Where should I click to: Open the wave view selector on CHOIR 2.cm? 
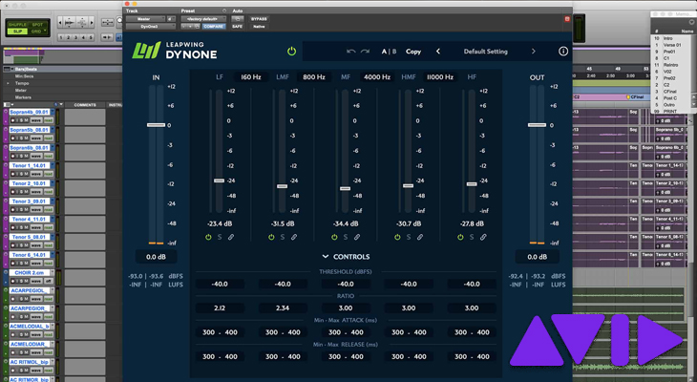pyautogui.click(x=36, y=281)
